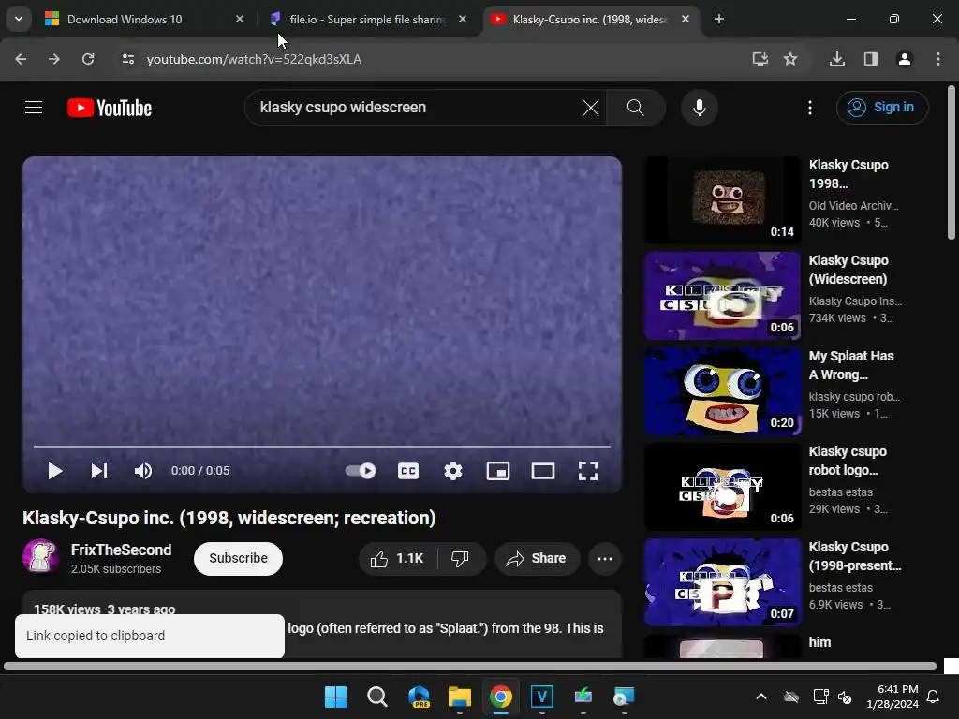Enter full screen mode
Screen dimensions: 959x719
[588, 471]
